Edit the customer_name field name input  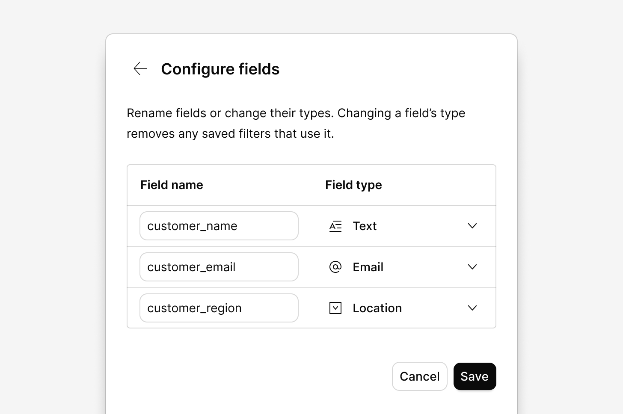[x=219, y=226]
